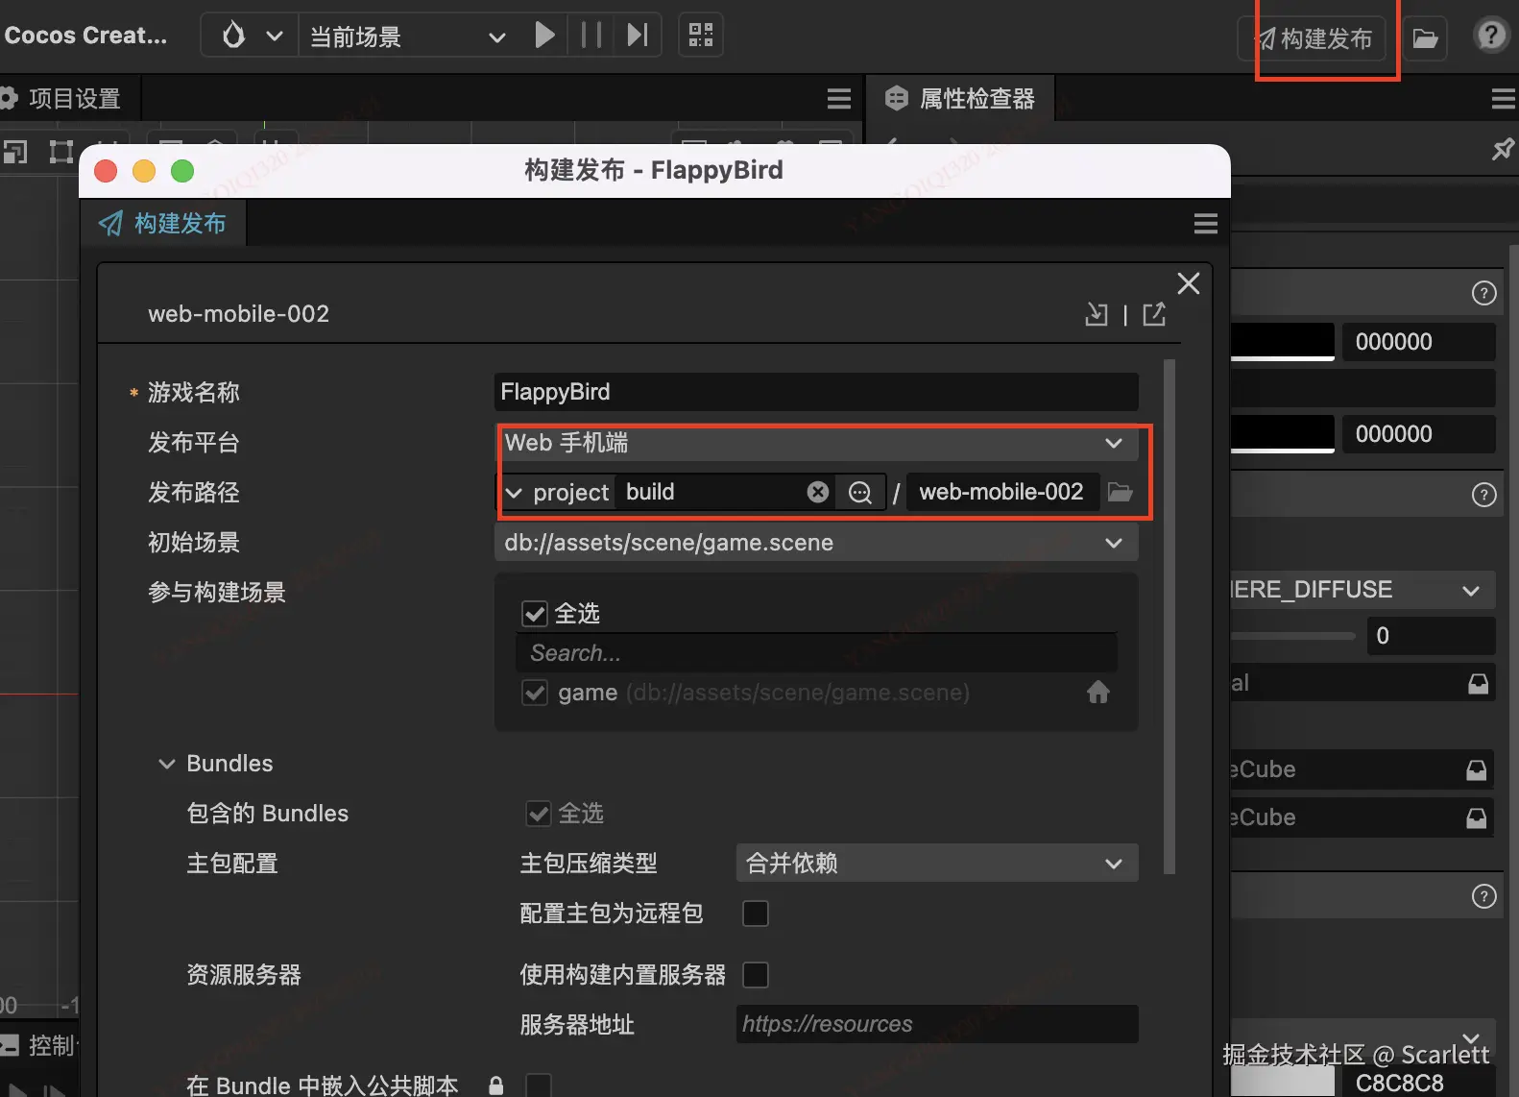Open the top help circle in inspector

point(1484,293)
